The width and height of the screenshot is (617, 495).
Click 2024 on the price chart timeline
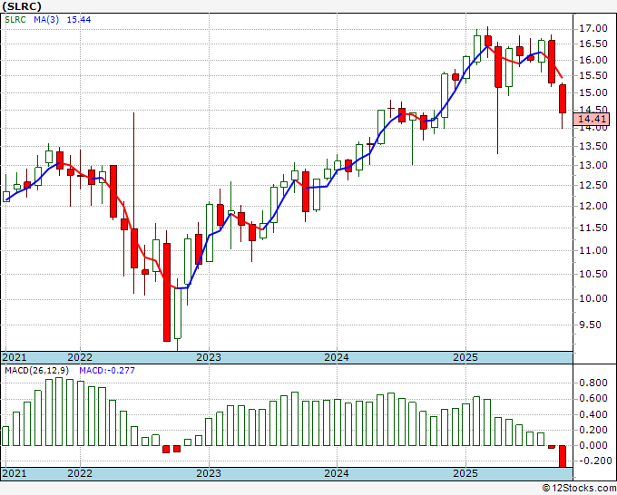337,357
